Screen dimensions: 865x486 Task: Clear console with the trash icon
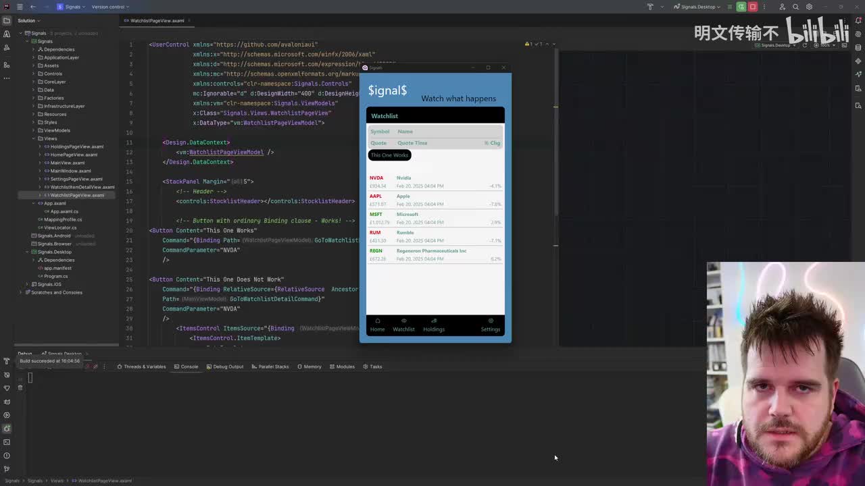[20, 387]
